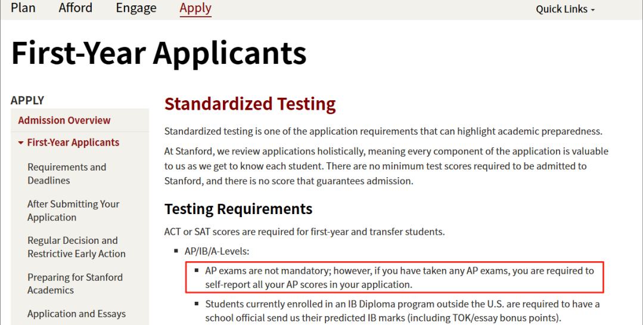Image resolution: width=643 pixels, height=325 pixels.
Task: Open Requirements and Deadlines page
Action: click(67, 174)
